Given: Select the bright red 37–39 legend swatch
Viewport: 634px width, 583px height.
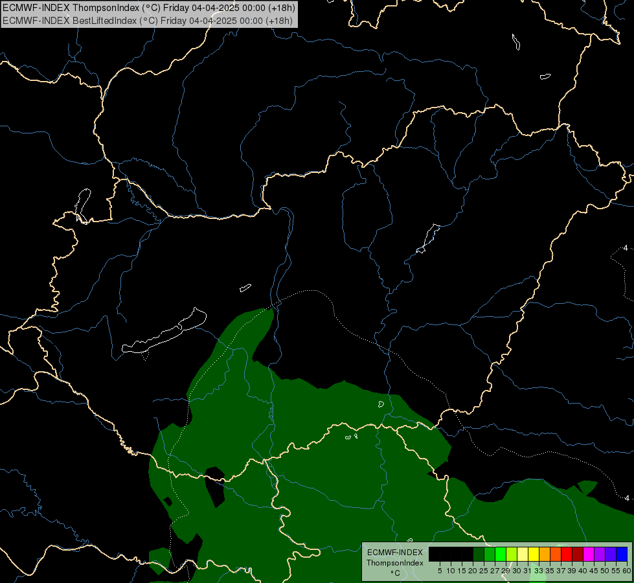Looking at the screenshot, I should [x=567, y=554].
